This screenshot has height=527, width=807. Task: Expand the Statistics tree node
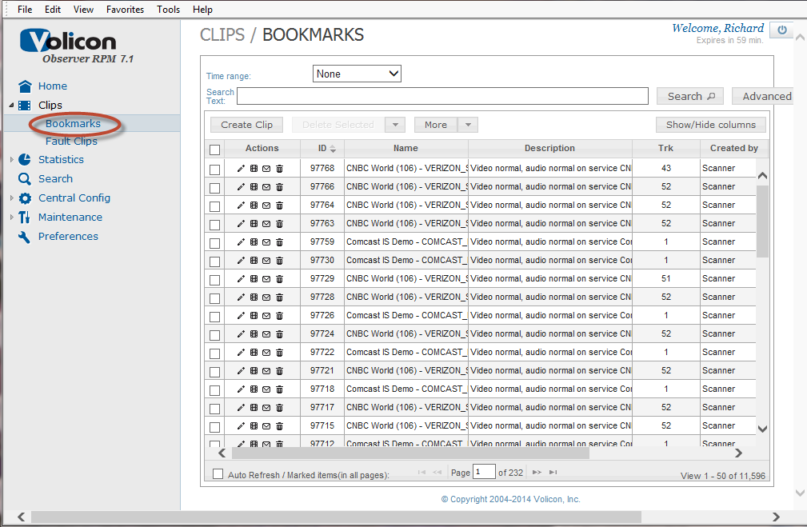pos(11,160)
